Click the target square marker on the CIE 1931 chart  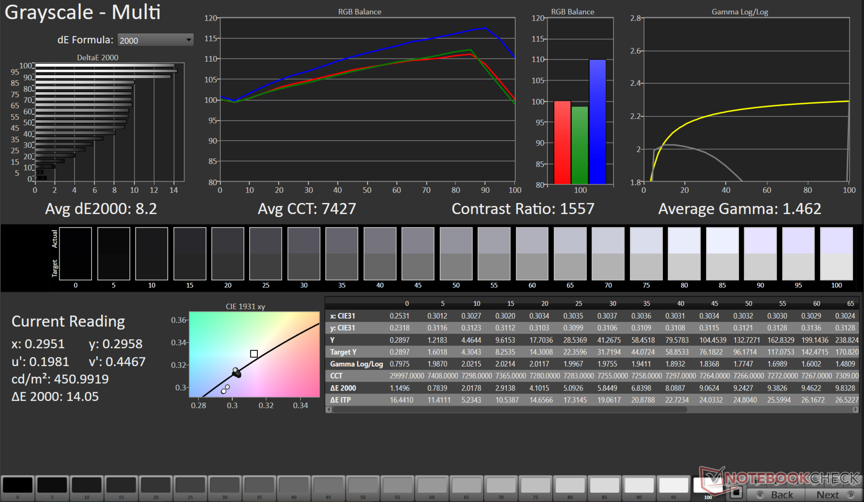point(254,354)
